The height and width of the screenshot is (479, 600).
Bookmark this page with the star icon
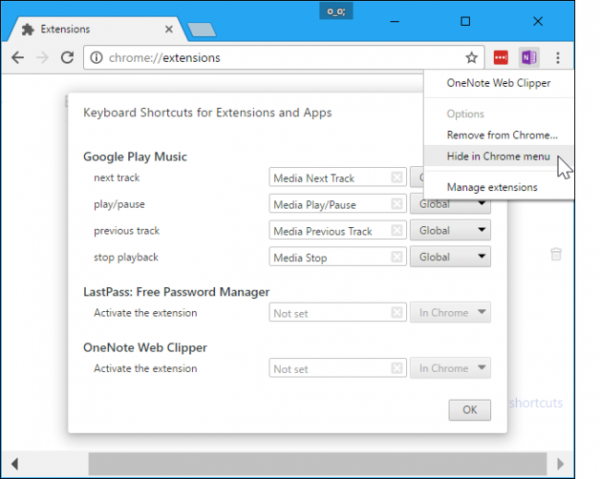472,58
